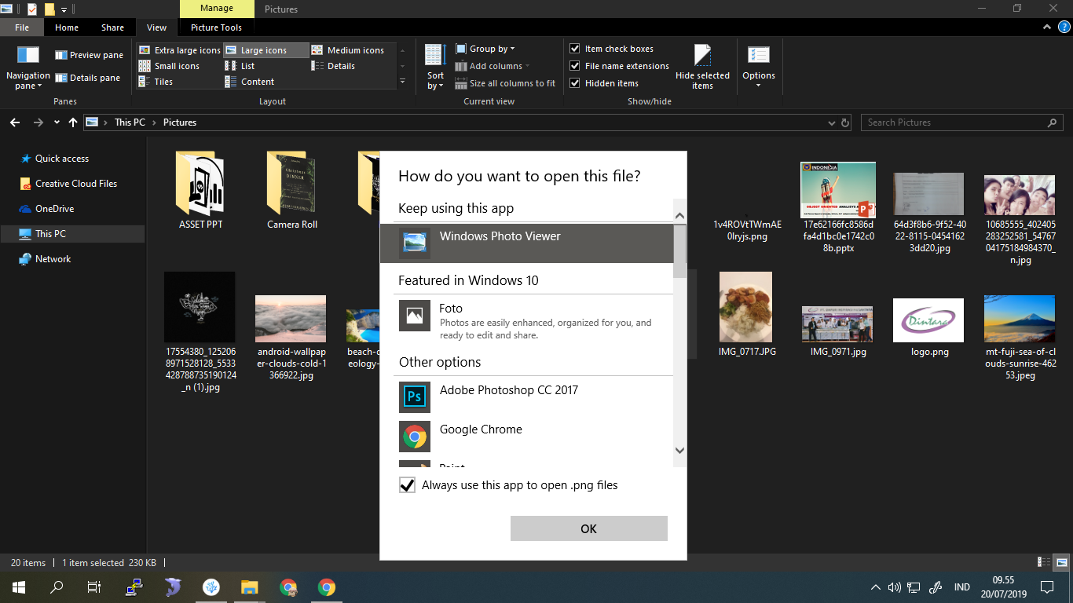Open Quick access in navigation pane
The width and height of the screenshot is (1073, 603).
click(x=62, y=159)
